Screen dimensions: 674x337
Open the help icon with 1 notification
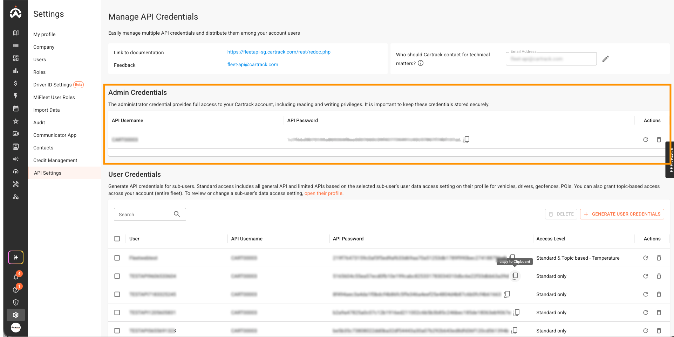15,289
